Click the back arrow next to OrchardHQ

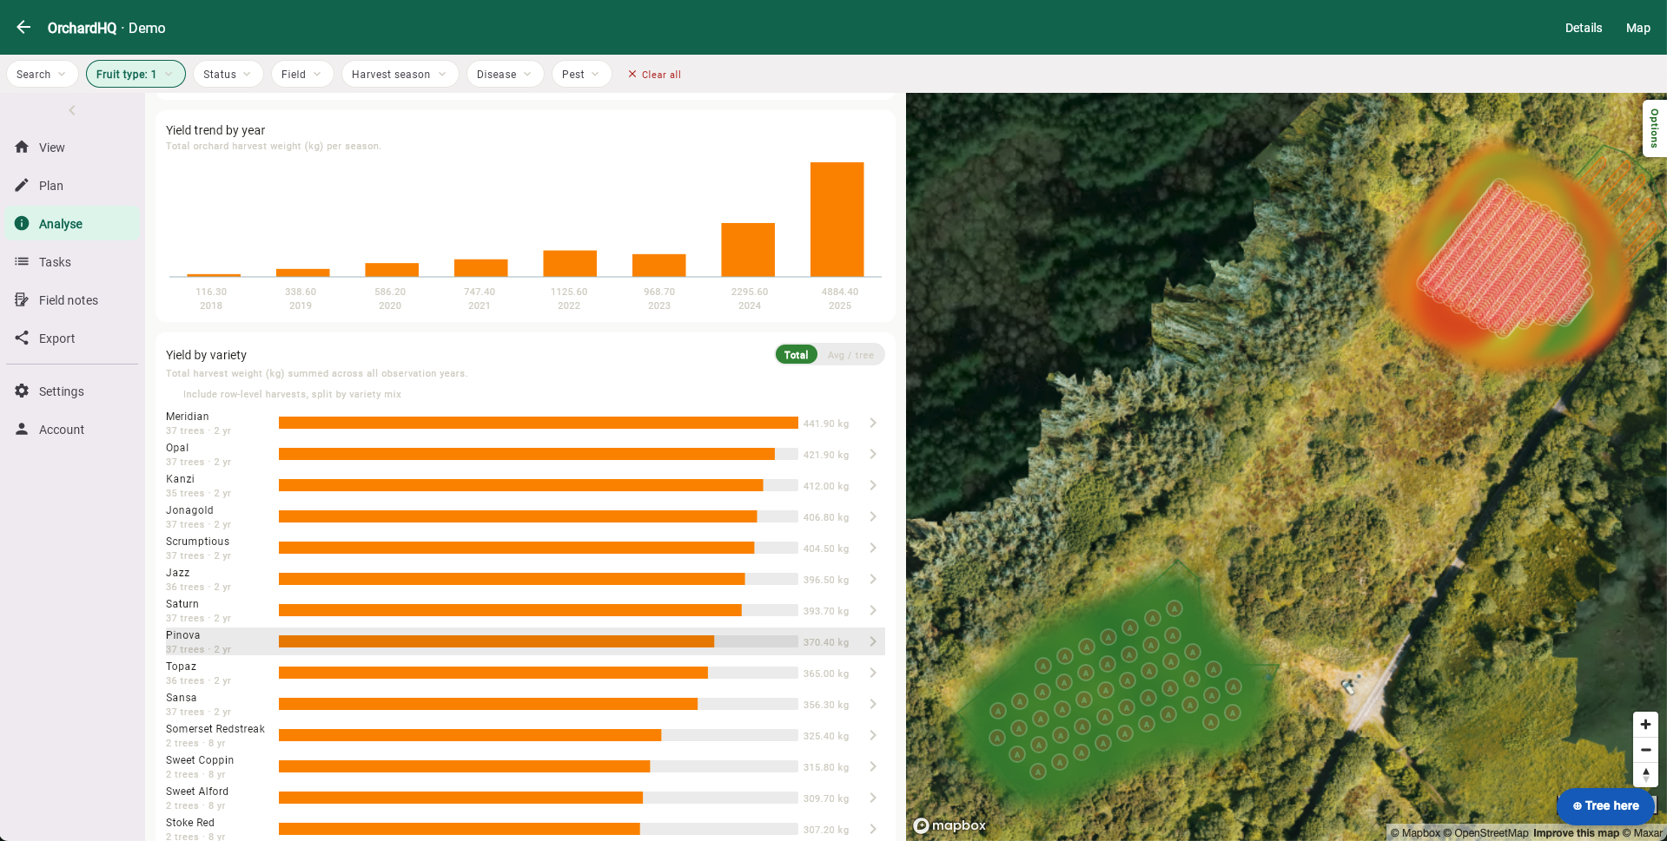click(x=23, y=28)
